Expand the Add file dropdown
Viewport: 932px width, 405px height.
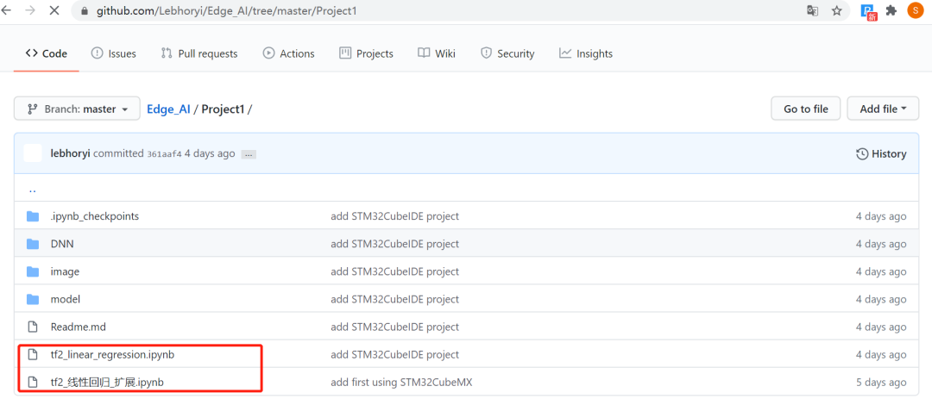(883, 109)
